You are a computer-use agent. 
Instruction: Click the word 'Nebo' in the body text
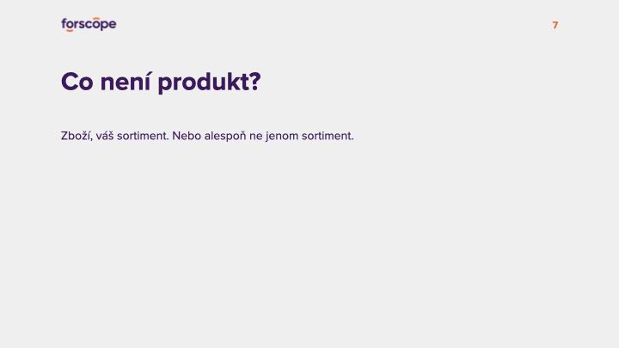(x=187, y=136)
